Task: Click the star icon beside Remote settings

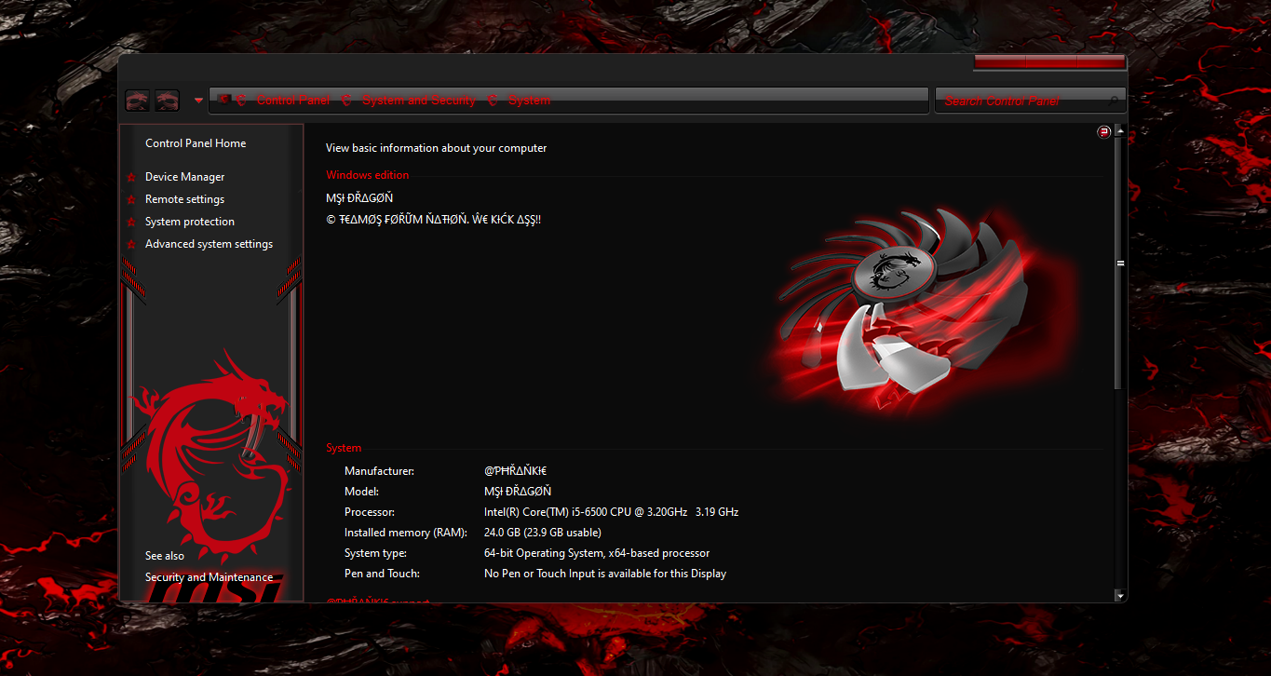Action: click(x=131, y=199)
